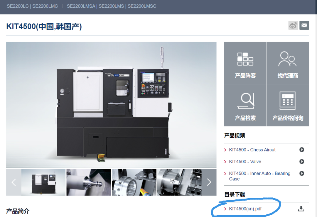317x217 pixels.
Task: Show previous thumbnails with left arrow
Action: (x=14, y=182)
